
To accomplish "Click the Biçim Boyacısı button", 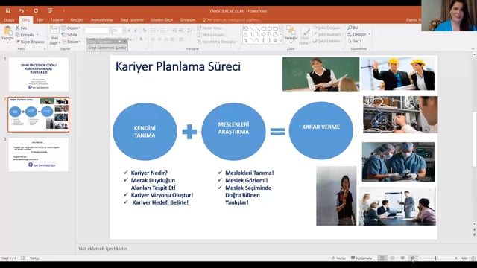I will point(30,42).
